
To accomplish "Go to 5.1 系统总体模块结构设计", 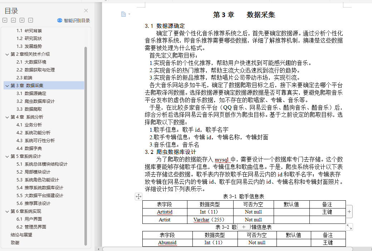I will [x=42, y=164].
